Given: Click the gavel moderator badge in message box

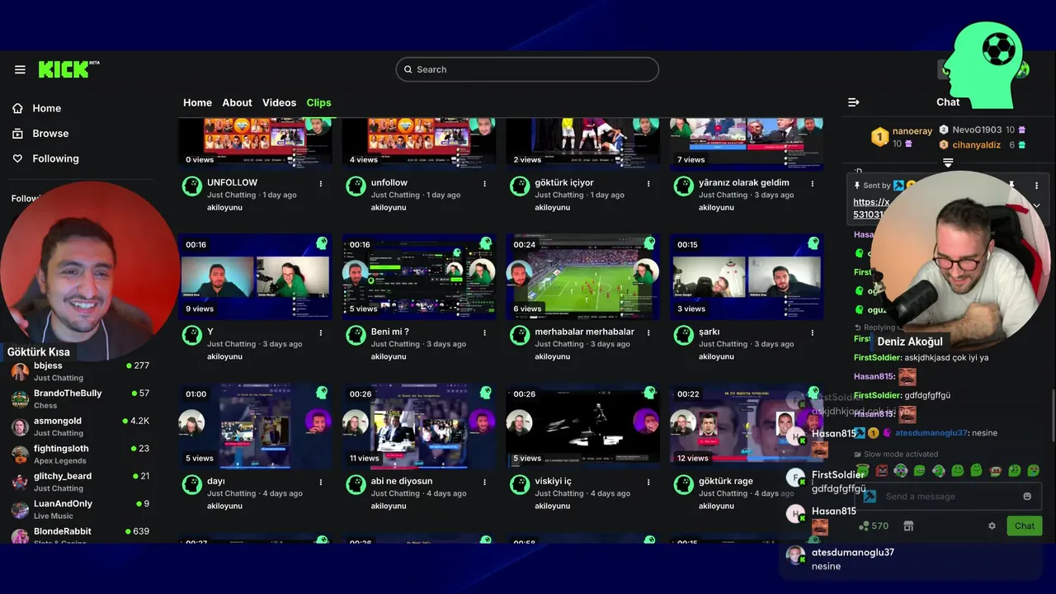Looking at the screenshot, I should point(869,497).
